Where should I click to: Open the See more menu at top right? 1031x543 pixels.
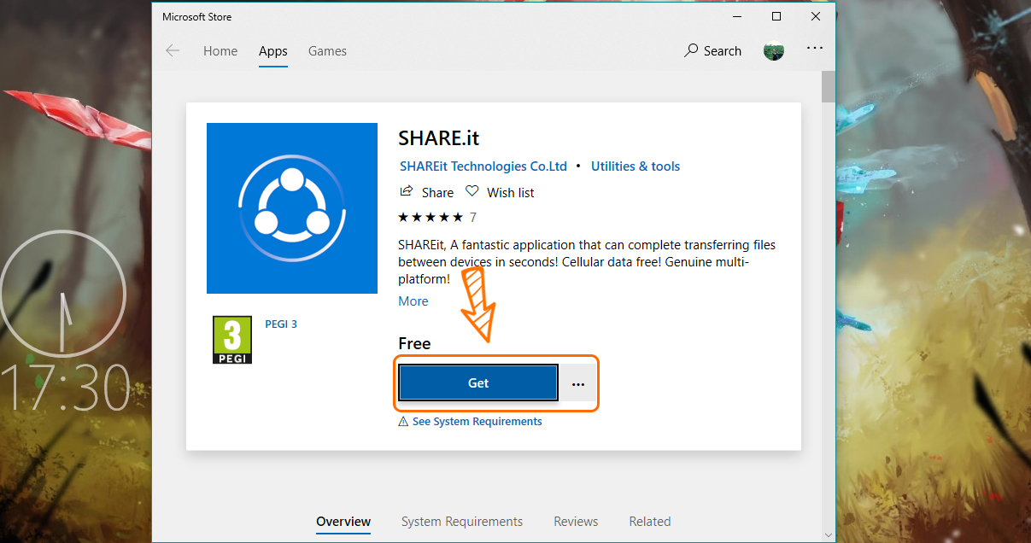pos(815,49)
